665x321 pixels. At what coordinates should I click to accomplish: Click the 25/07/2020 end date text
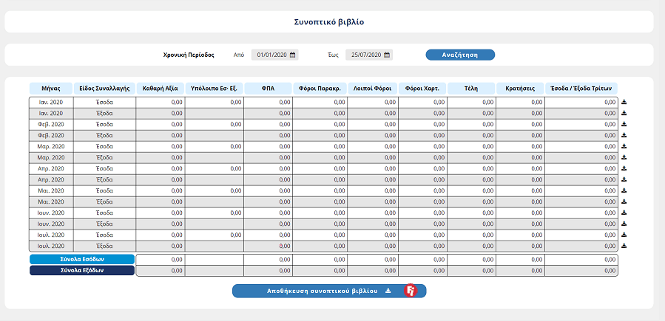[365, 55]
